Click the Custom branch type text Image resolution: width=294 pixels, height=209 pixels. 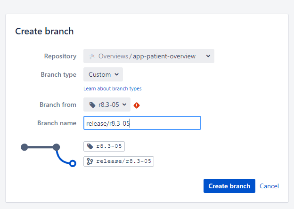(99, 74)
